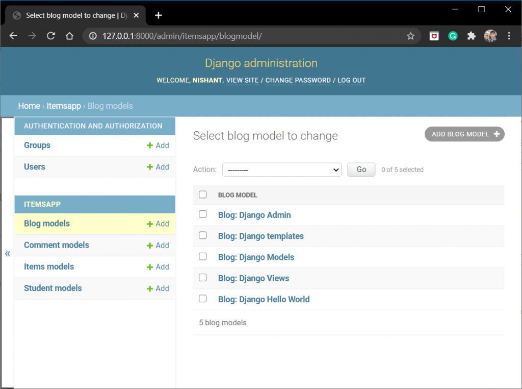
Task: Check the select-all checkbox in the header row
Action: pos(202,195)
